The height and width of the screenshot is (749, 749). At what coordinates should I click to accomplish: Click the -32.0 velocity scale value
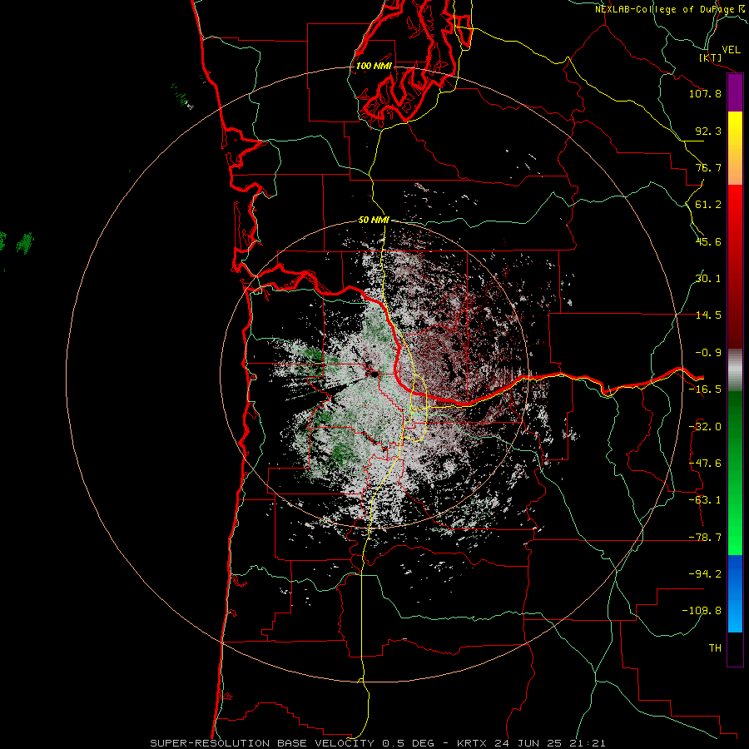coord(705,427)
